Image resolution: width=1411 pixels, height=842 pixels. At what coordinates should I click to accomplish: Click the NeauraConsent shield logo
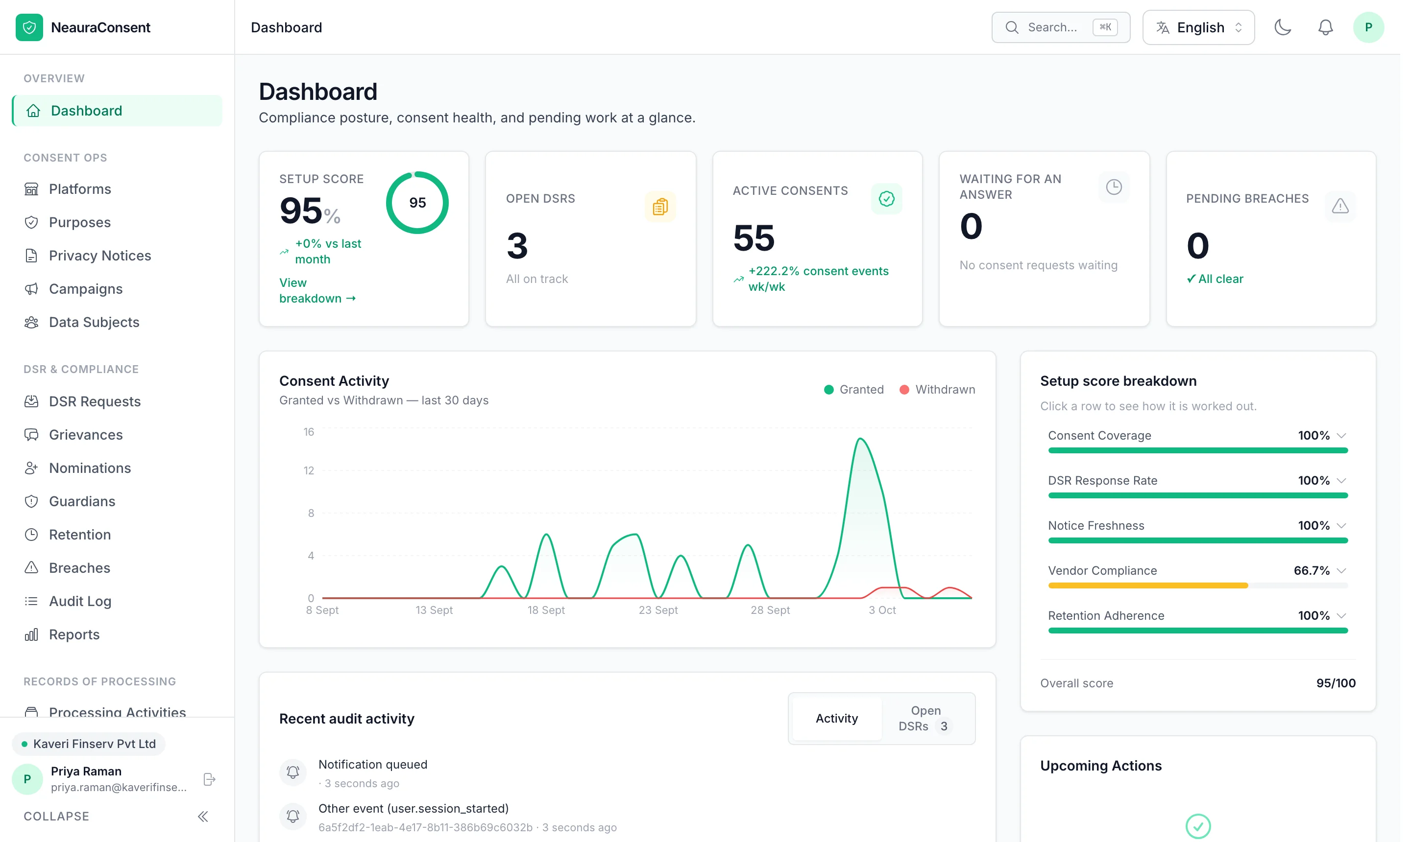(x=29, y=27)
